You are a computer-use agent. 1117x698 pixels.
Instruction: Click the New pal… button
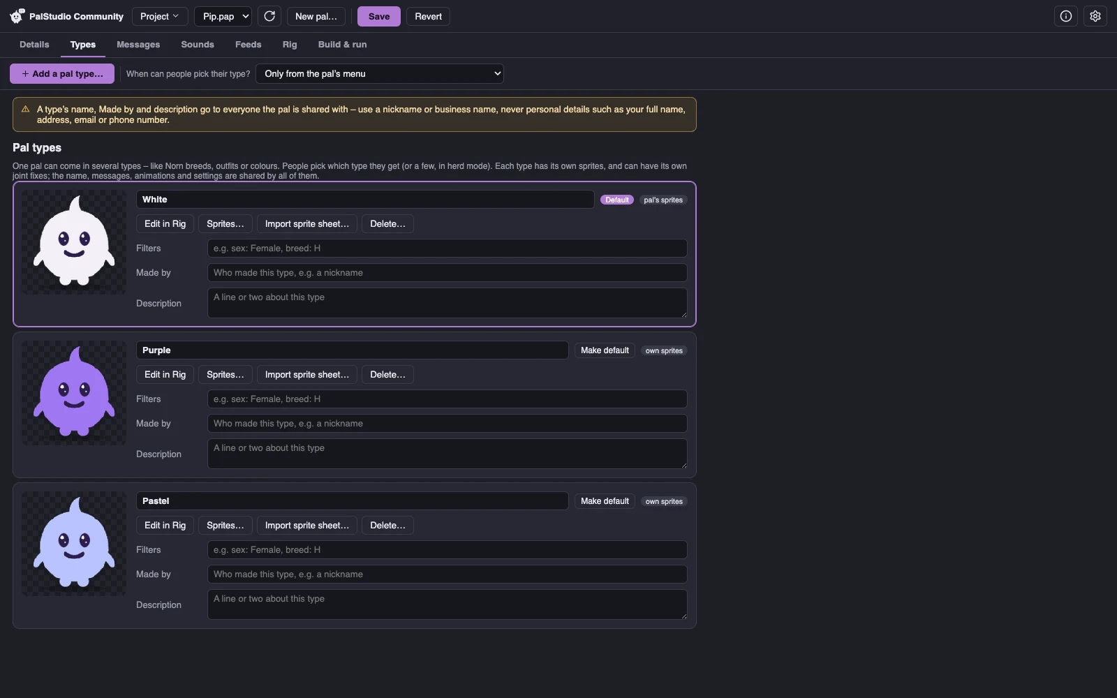[316, 16]
